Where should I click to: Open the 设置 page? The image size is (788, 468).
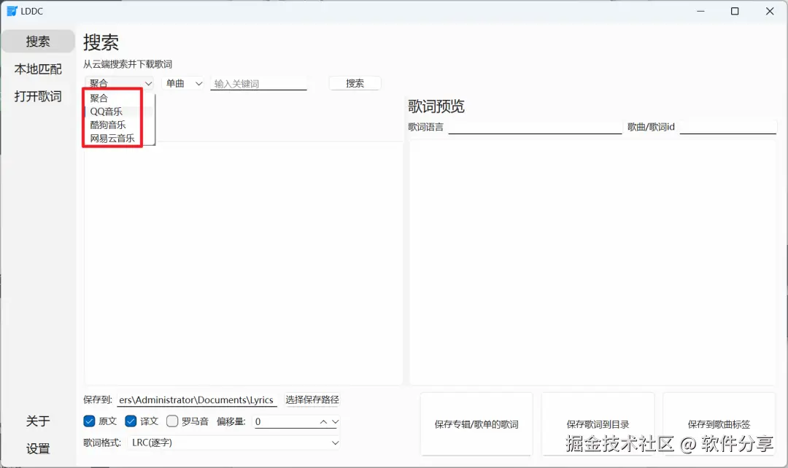pos(38,448)
